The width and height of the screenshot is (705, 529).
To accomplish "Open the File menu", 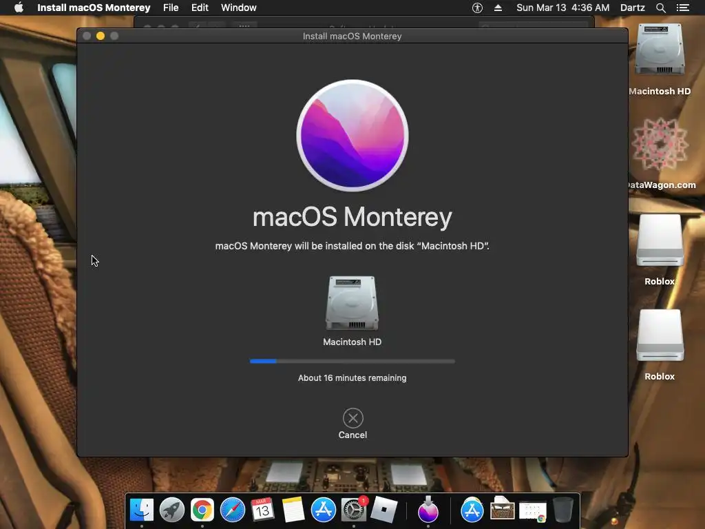I will pos(171,8).
